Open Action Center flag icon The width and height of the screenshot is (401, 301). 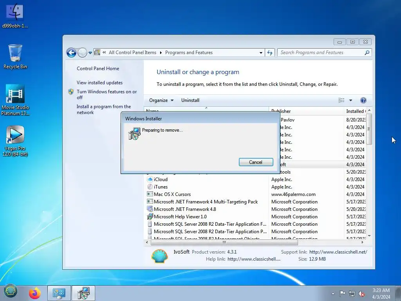pos(342,294)
